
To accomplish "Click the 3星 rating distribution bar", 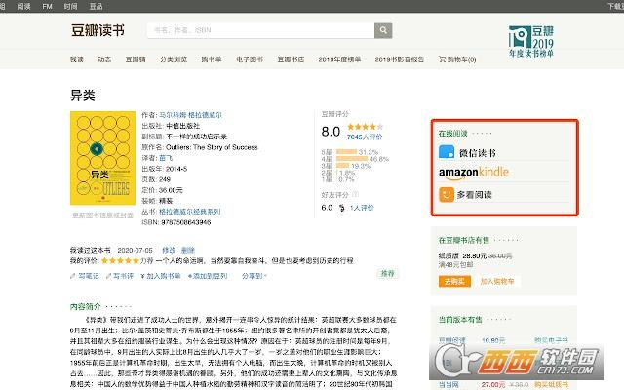I will 342,166.
